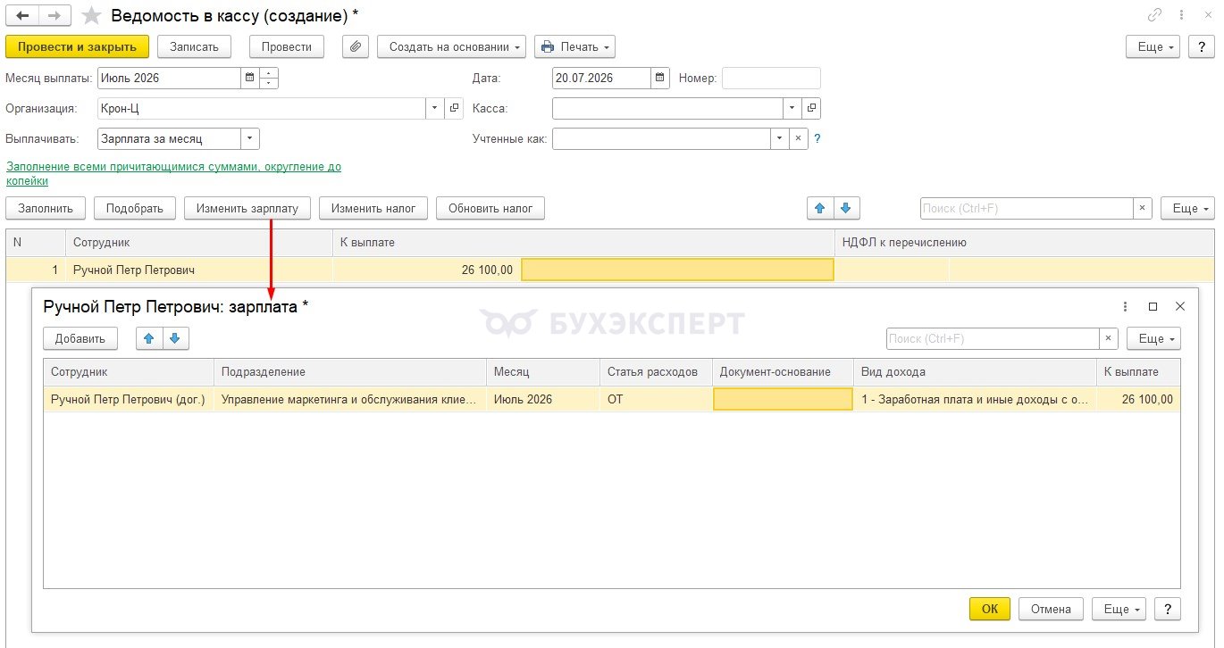Viewport: 1224px width, 648px height.
Task: Click the Документ-основание cell in dialog
Action: tap(783, 399)
